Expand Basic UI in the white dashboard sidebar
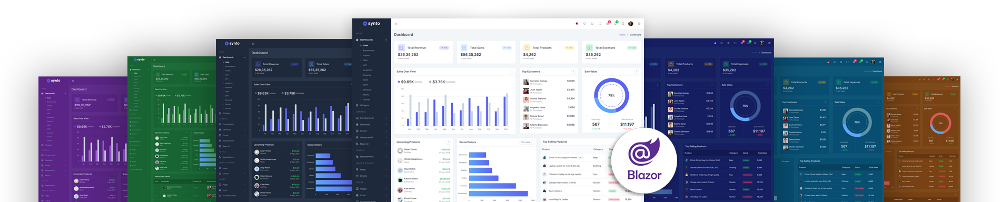 pos(371,144)
